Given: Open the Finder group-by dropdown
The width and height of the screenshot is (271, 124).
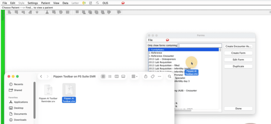Looking at the screenshot, I should [x=134, y=76].
